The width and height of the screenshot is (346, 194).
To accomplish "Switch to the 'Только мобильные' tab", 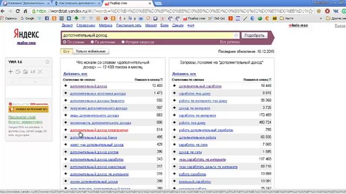I will pos(91,51).
